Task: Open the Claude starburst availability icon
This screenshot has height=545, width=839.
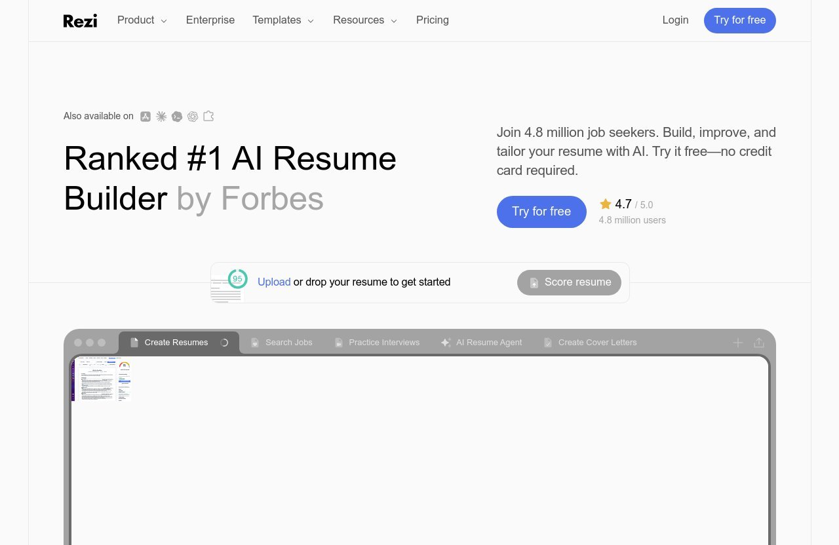Action: click(x=161, y=117)
